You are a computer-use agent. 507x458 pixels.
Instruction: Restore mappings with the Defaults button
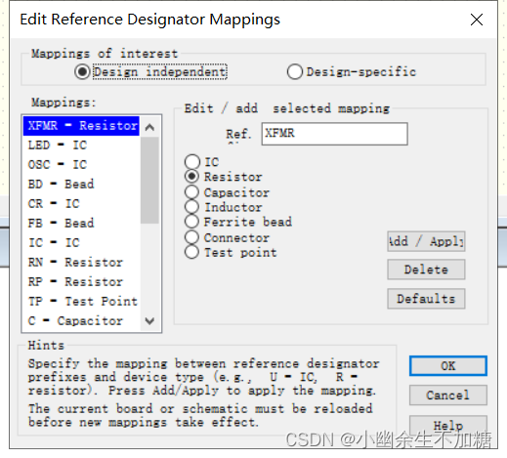point(426,299)
